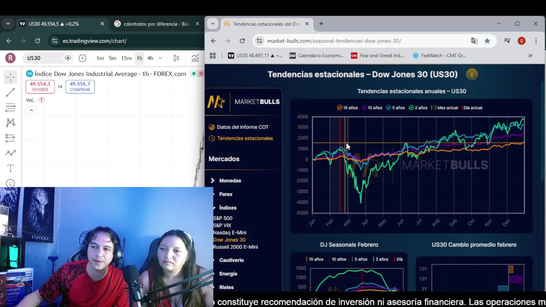
Task: Open the emoji icons tool
Action: tap(10, 183)
